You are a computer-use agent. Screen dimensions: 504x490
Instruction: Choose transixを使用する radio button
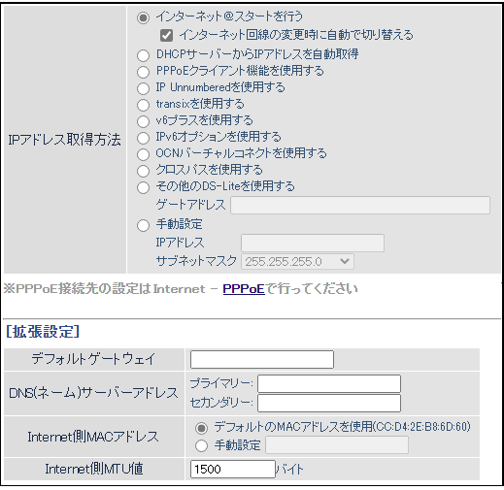[143, 105]
